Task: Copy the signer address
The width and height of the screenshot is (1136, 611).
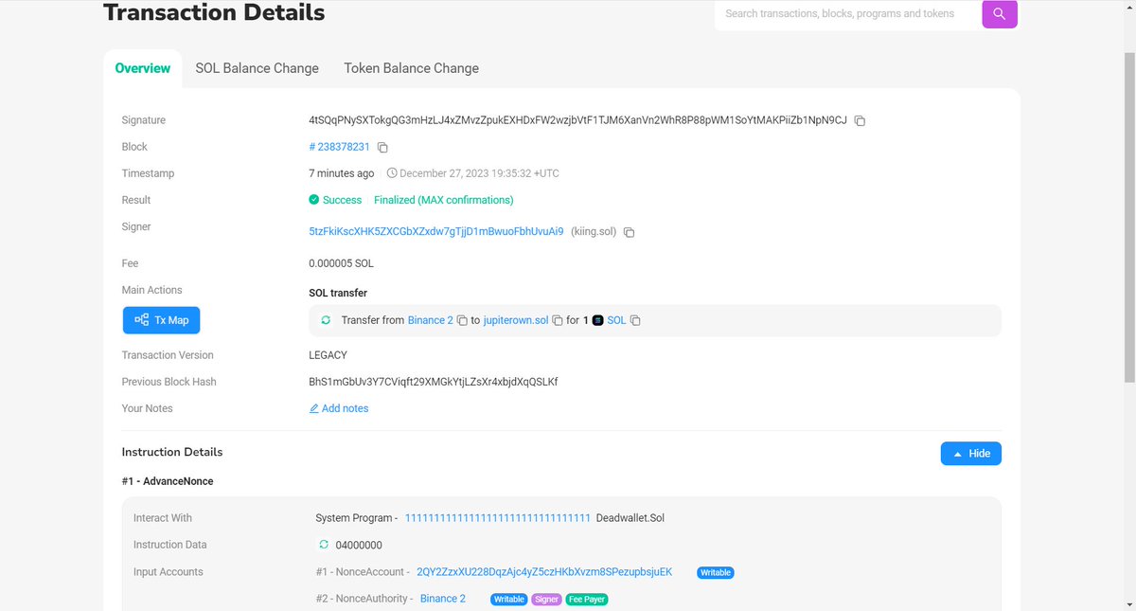Action: [630, 232]
